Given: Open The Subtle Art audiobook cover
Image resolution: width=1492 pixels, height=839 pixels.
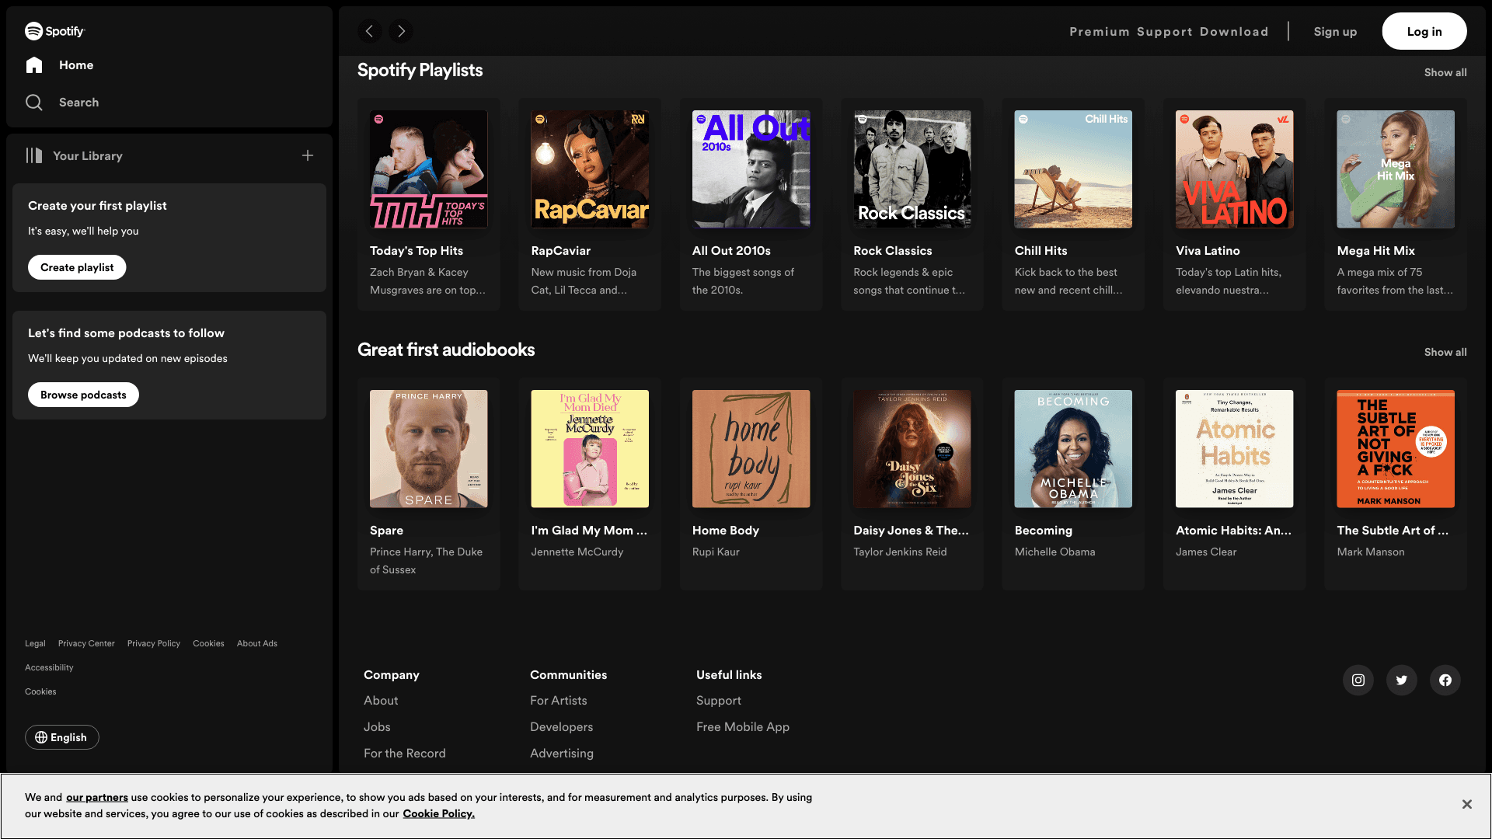Looking at the screenshot, I should [1396, 449].
